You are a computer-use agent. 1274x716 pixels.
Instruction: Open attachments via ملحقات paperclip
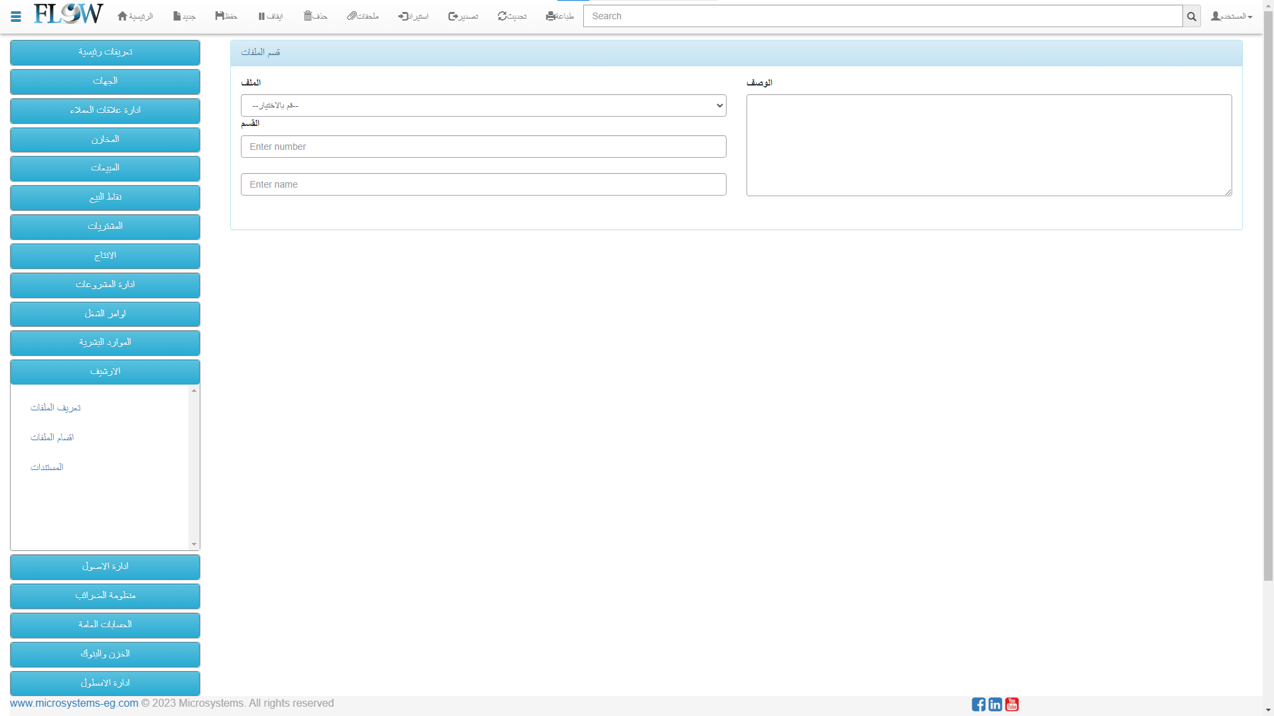coord(352,16)
